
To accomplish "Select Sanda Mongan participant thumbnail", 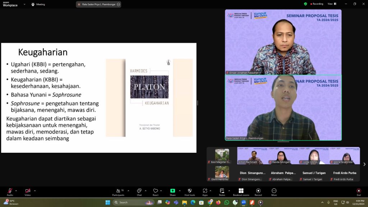I will coord(283,156).
